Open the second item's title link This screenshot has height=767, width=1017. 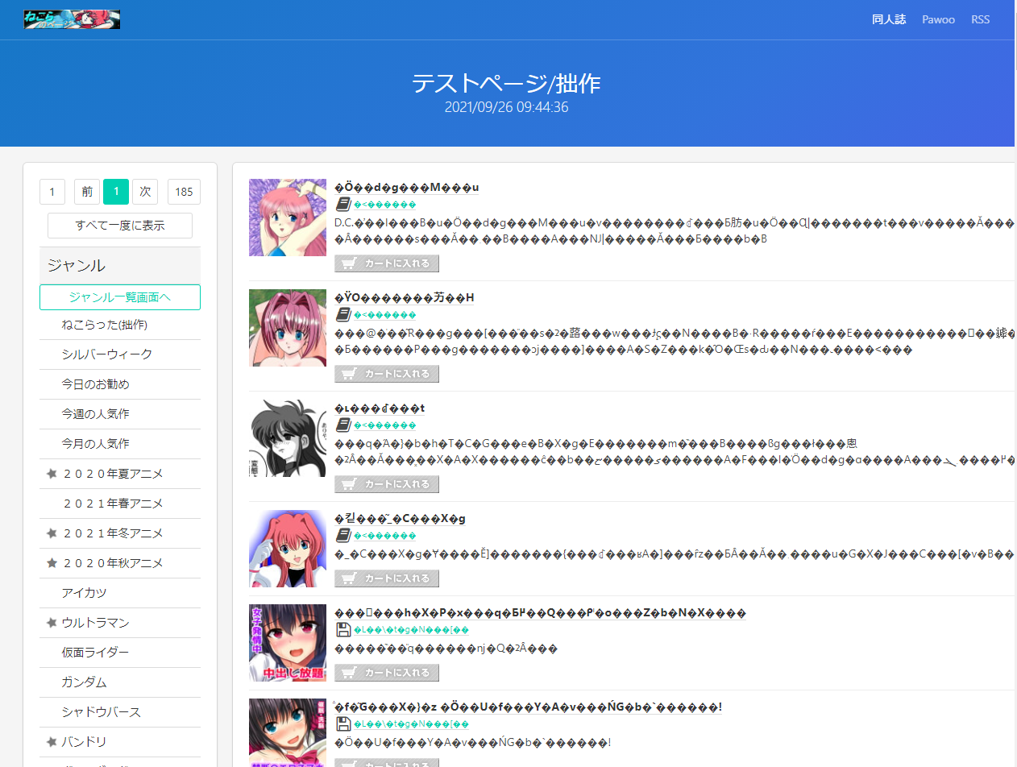point(404,298)
